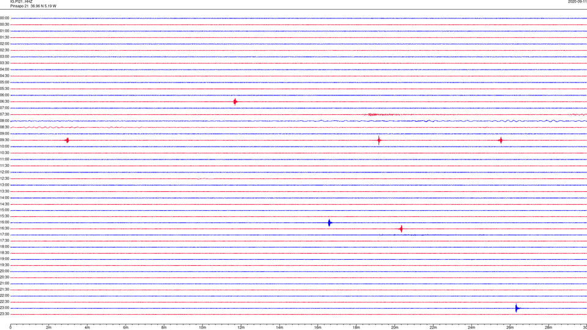Click the '24m' axis tick label
The height and width of the screenshot is (330, 587).
pyautogui.click(x=471, y=328)
